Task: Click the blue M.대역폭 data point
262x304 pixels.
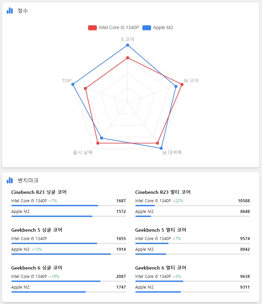Action: [x=161, y=148]
